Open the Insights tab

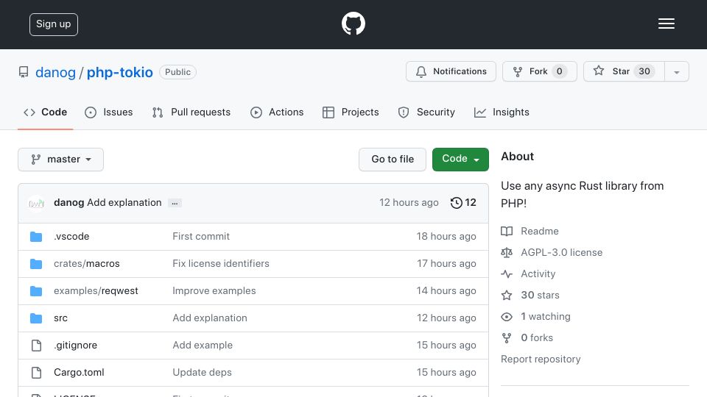click(x=502, y=112)
